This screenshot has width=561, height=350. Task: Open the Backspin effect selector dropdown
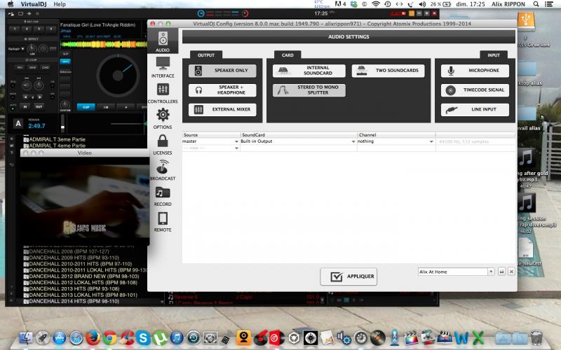point(16,49)
